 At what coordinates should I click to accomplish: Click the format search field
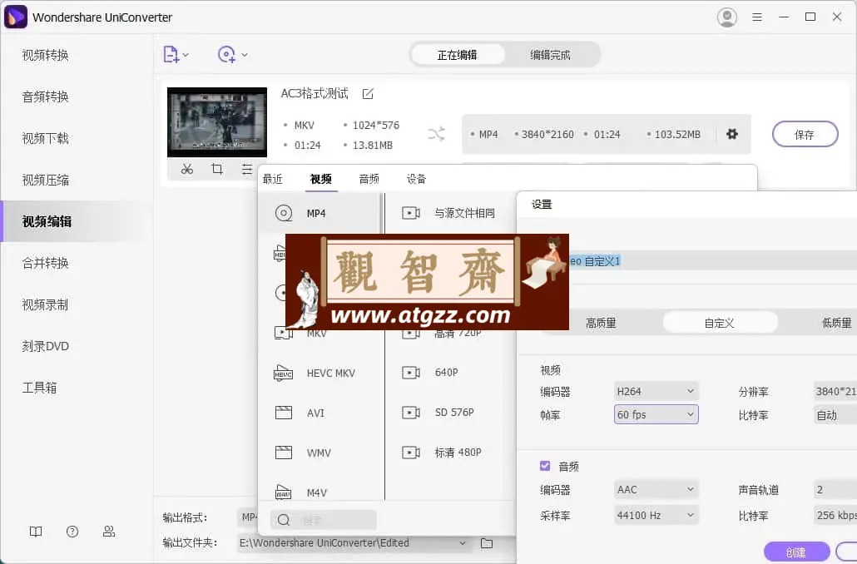(324, 520)
